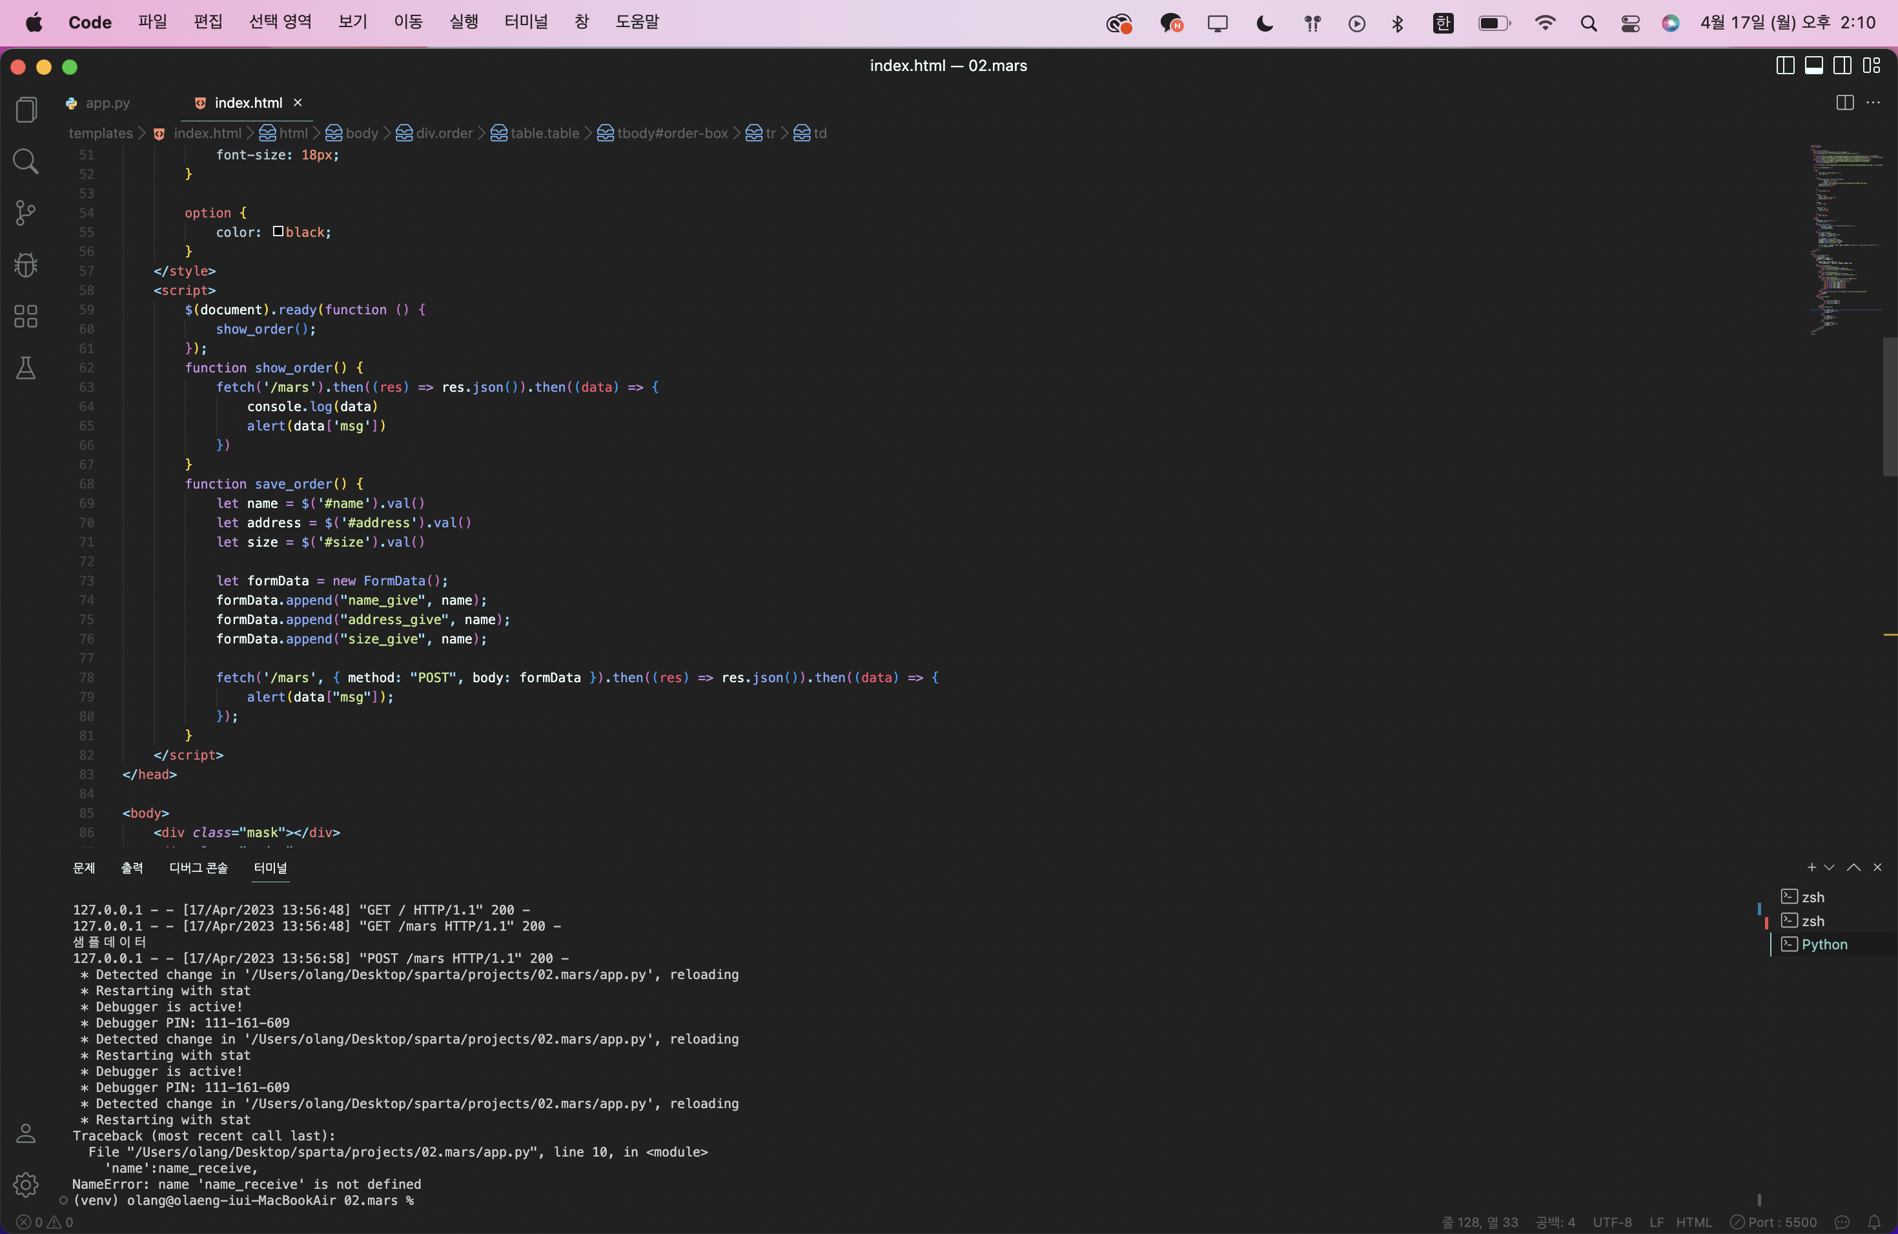Split the editor right
Screen dimensions: 1898x1234
click(1844, 103)
